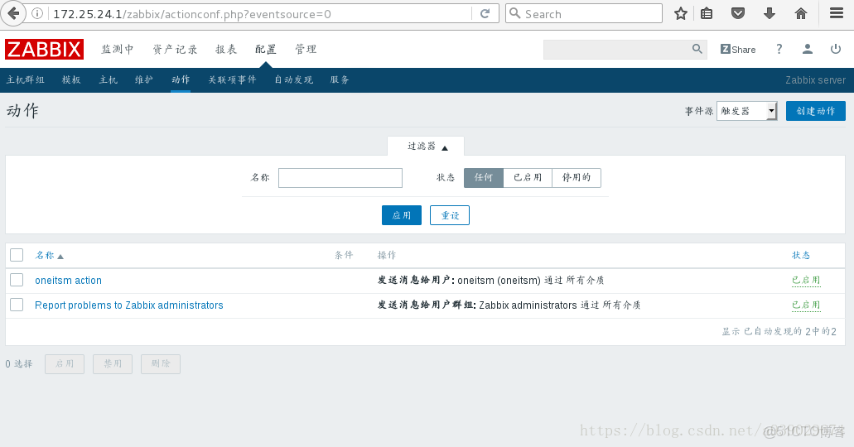The image size is (854, 447).
Task: Click the 启用 bulk button
Action: point(65,363)
